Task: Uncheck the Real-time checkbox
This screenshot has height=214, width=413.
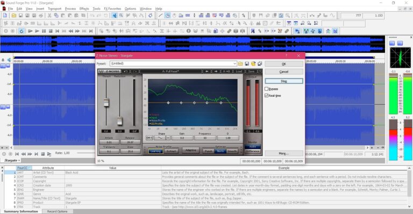Action: 267,96
